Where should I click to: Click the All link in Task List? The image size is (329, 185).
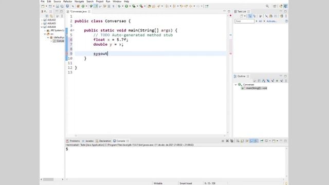tap(260, 21)
